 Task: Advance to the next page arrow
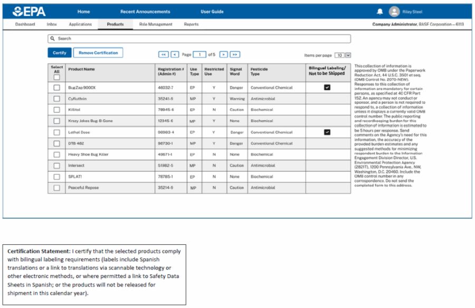tap(224, 54)
